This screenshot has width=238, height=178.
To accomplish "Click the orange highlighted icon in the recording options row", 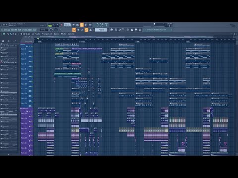I will coord(82,25).
